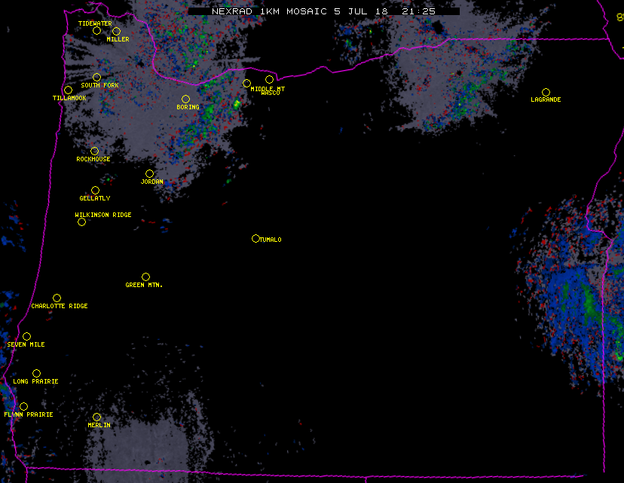Select the Gellatly station circle marker
Image resolution: width=624 pixels, height=483 pixels.
tap(95, 191)
